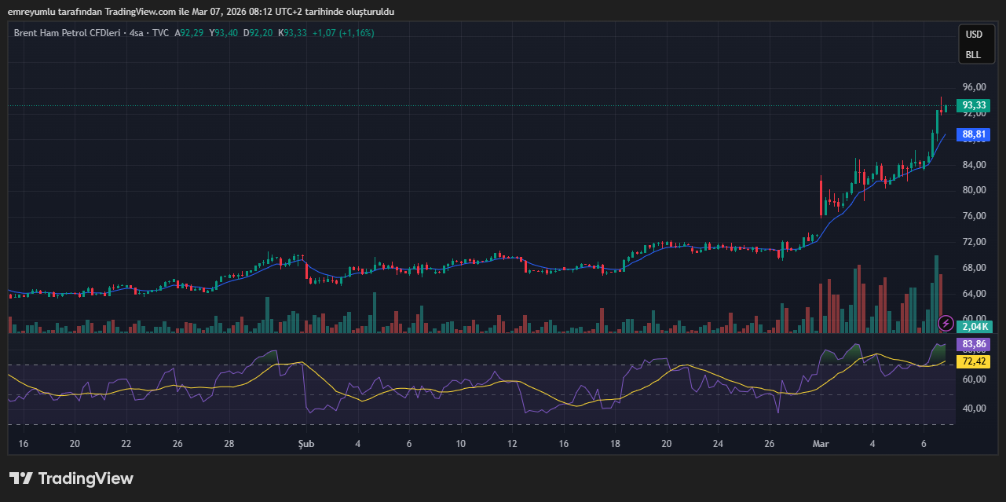1006x502 pixels.
Task: Click the yellow 72,42 RSI average label
Action: click(974, 361)
